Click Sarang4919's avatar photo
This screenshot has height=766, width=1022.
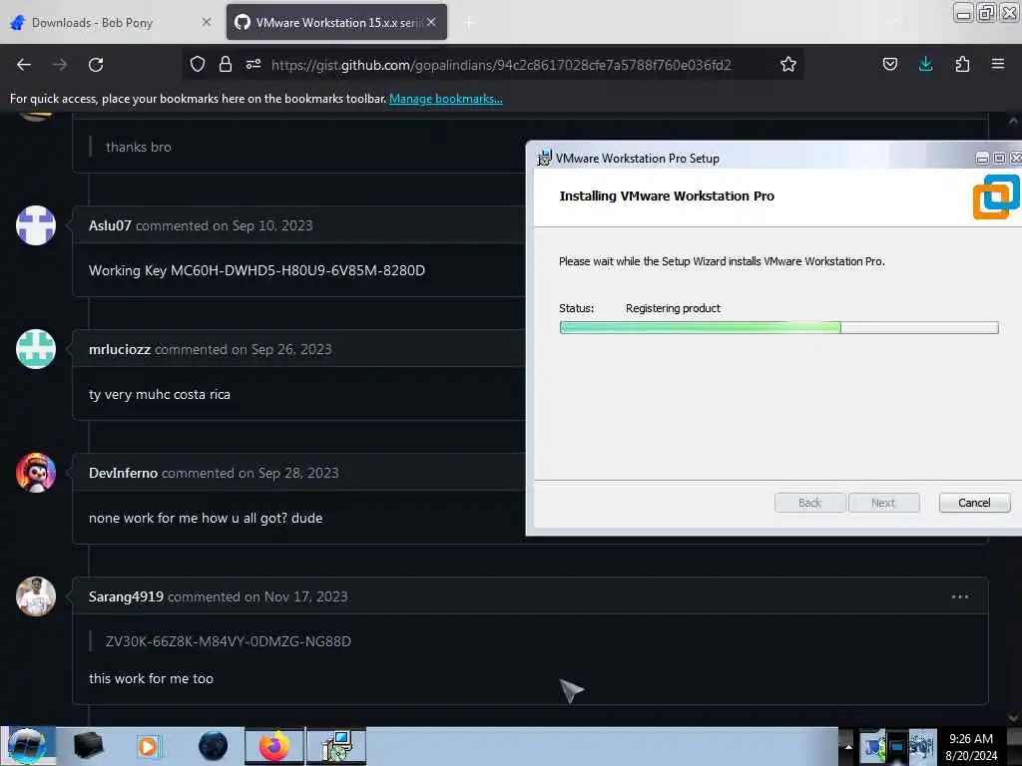36,596
